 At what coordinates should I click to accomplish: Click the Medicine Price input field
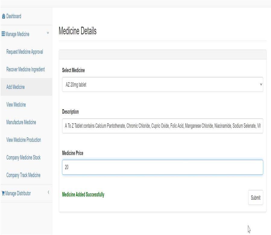pos(162,167)
